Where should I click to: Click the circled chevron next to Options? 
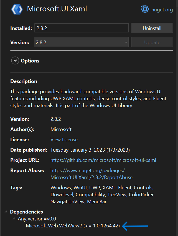[x=15, y=61]
